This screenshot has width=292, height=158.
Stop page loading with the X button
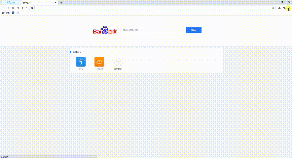(13, 8)
